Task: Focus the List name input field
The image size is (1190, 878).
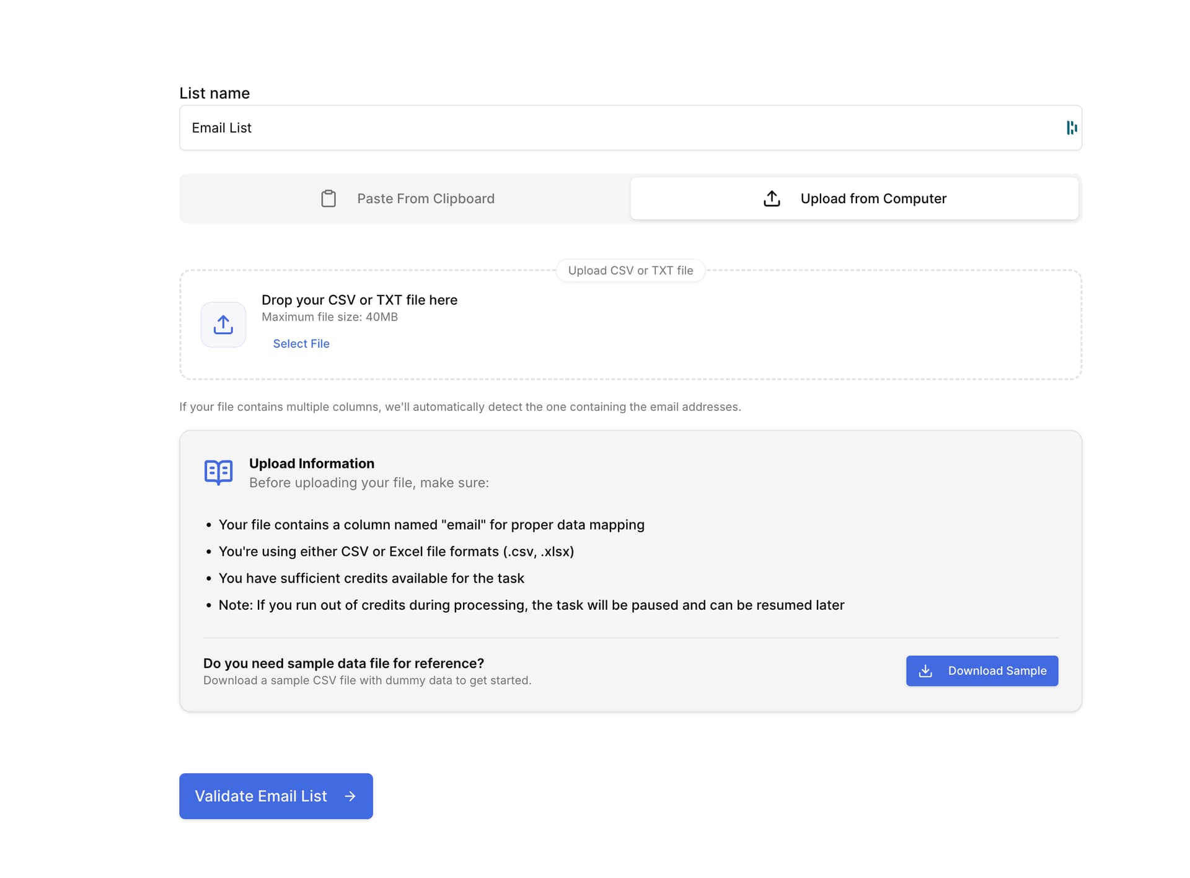Action: pos(620,128)
